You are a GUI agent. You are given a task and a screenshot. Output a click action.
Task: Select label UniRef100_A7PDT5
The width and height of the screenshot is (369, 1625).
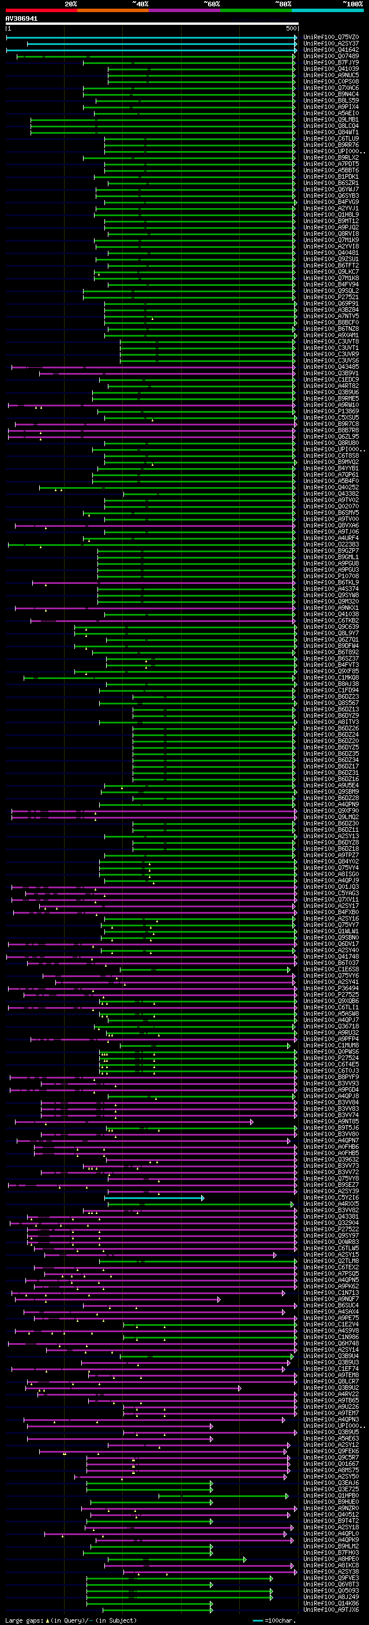(x=331, y=164)
